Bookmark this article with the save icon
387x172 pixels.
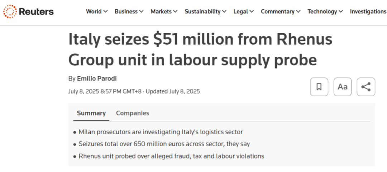pos(319,87)
